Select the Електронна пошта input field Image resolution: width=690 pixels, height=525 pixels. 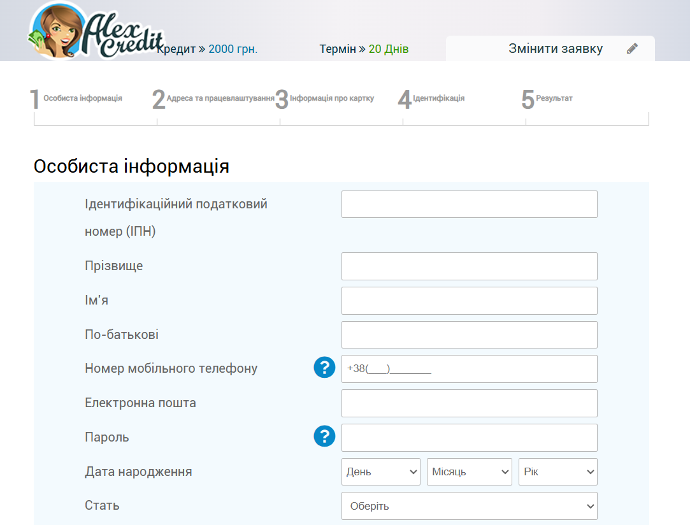pos(469,403)
